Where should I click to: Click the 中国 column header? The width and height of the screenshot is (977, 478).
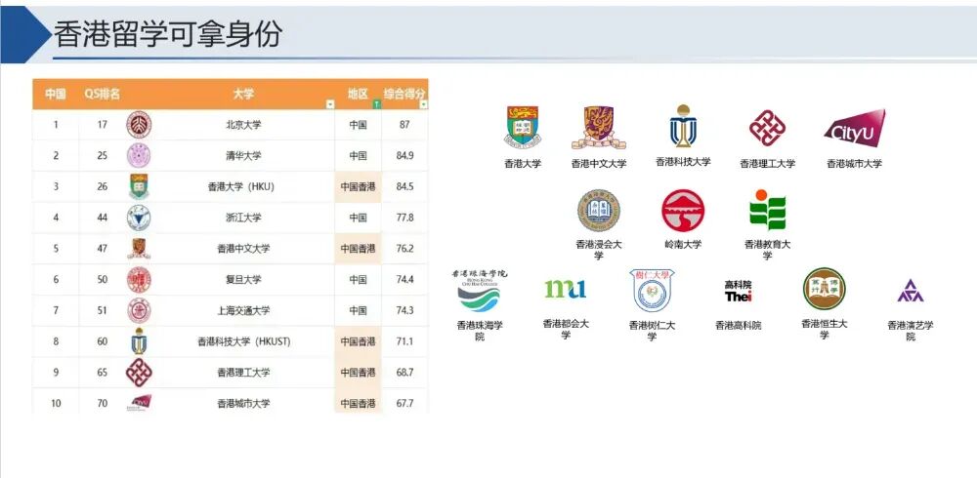pyautogui.click(x=56, y=94)
